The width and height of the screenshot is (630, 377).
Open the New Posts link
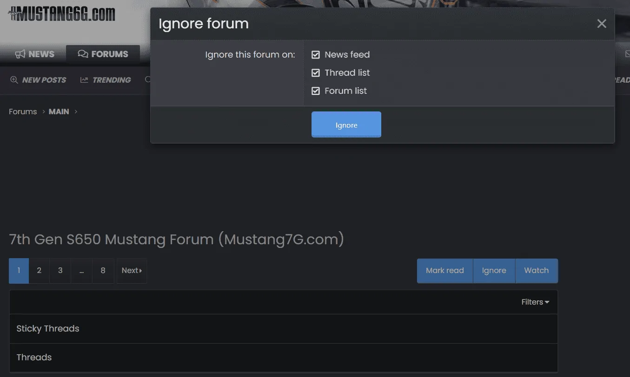click(38, 80)
